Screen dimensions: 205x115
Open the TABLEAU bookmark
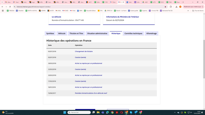coord(11,11)
